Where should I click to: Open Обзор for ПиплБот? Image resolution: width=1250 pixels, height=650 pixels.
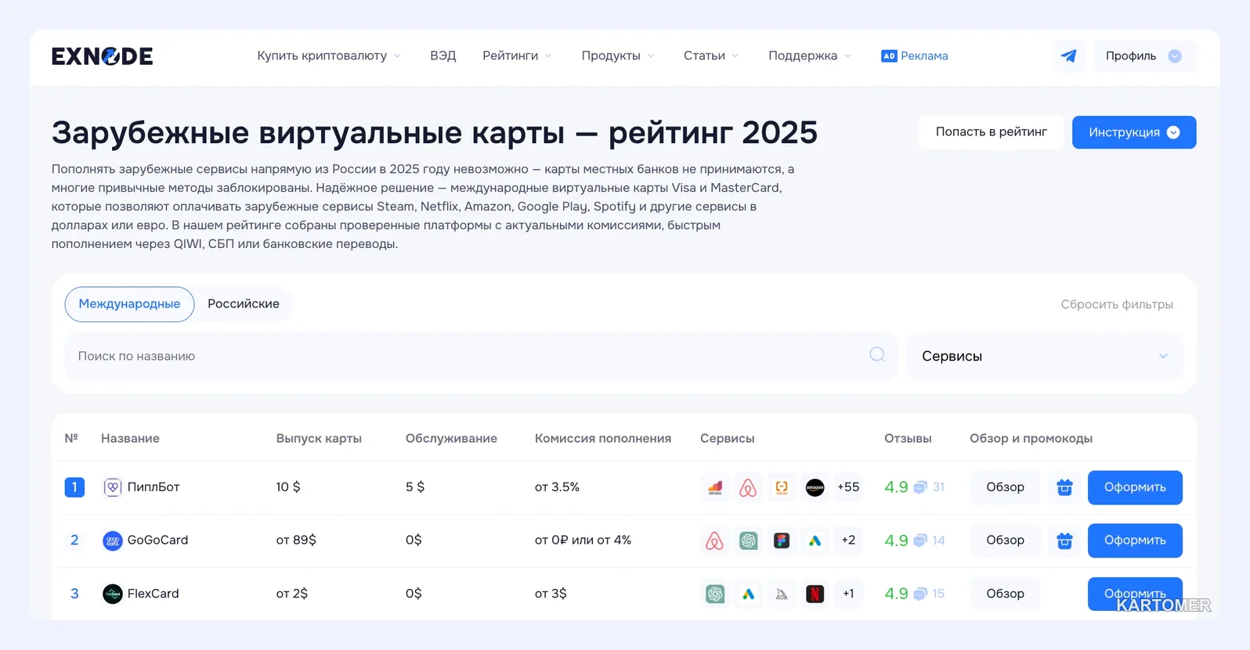click(x=1005, y=487)
